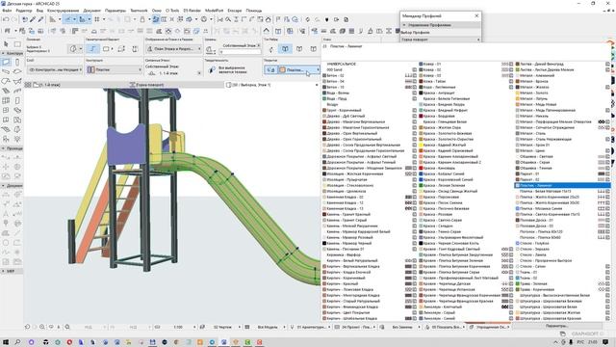Open Редактор menu
The width and height of the screenshot is (616, 347).
click(x=24, y=11)
